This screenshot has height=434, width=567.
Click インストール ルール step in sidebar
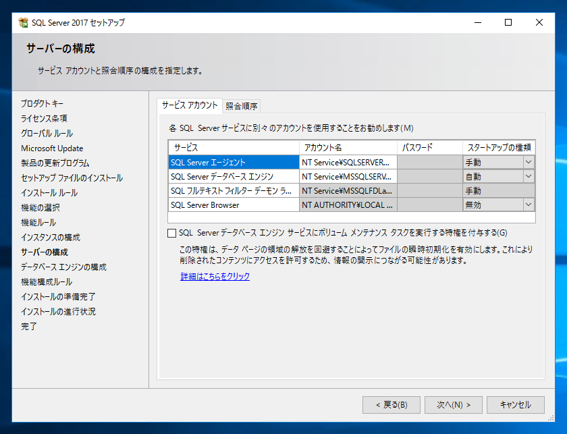click(x=49, y=193)
